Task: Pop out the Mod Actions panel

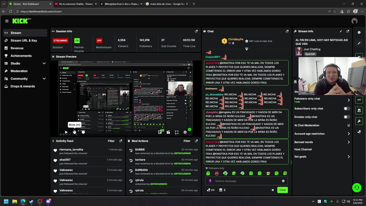Action: click(196, 141)
